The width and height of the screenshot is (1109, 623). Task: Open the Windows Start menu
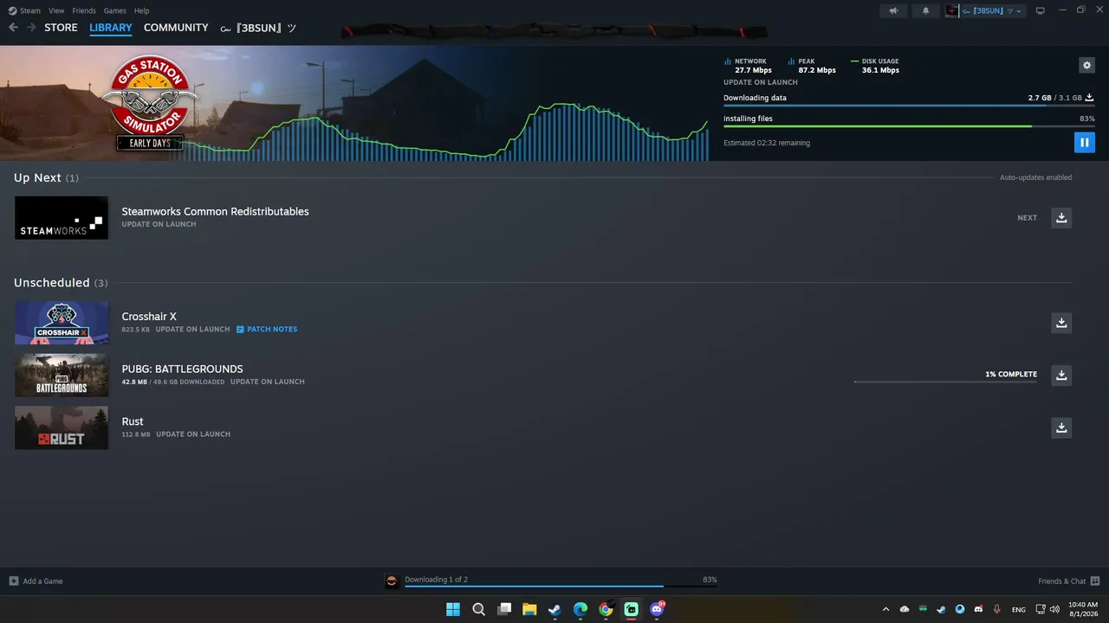[453, 609]
